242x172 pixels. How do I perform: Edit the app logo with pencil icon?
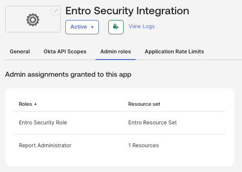pyautogui.click(x=56, y=11)
